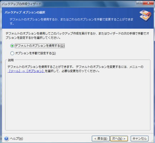Click the 説明 group box caption

11,60
